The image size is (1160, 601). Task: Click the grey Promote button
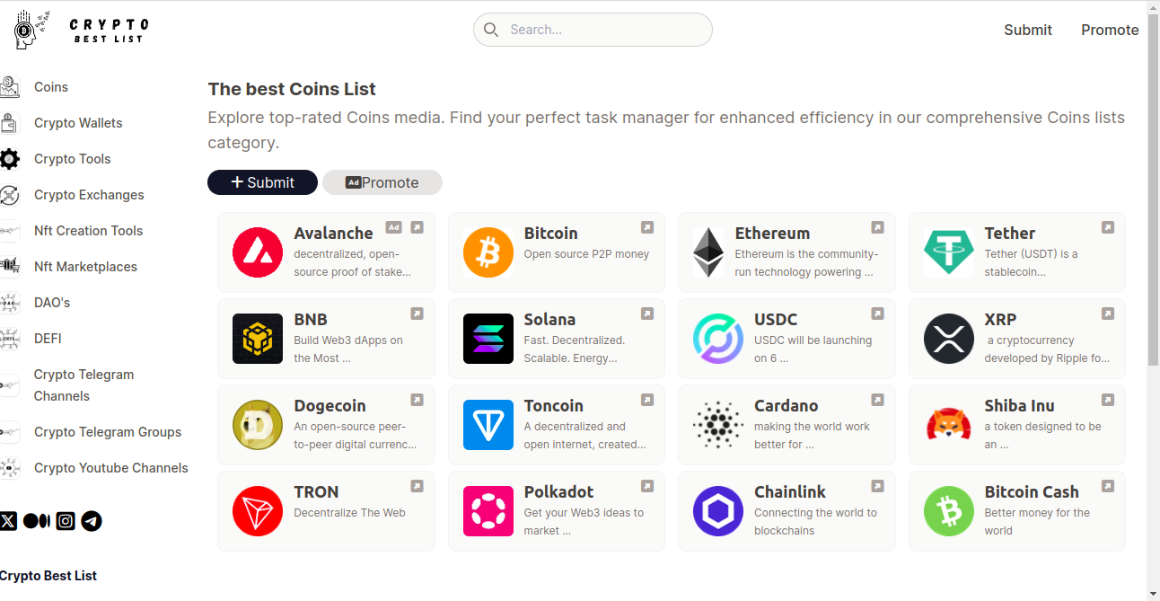click(x=382, y=182)
